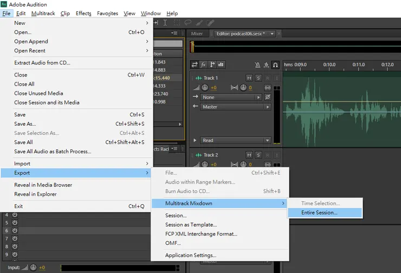Solo Track 1
Image resolution: width=401 pixels, height=273 pixels.
[258, 78]
